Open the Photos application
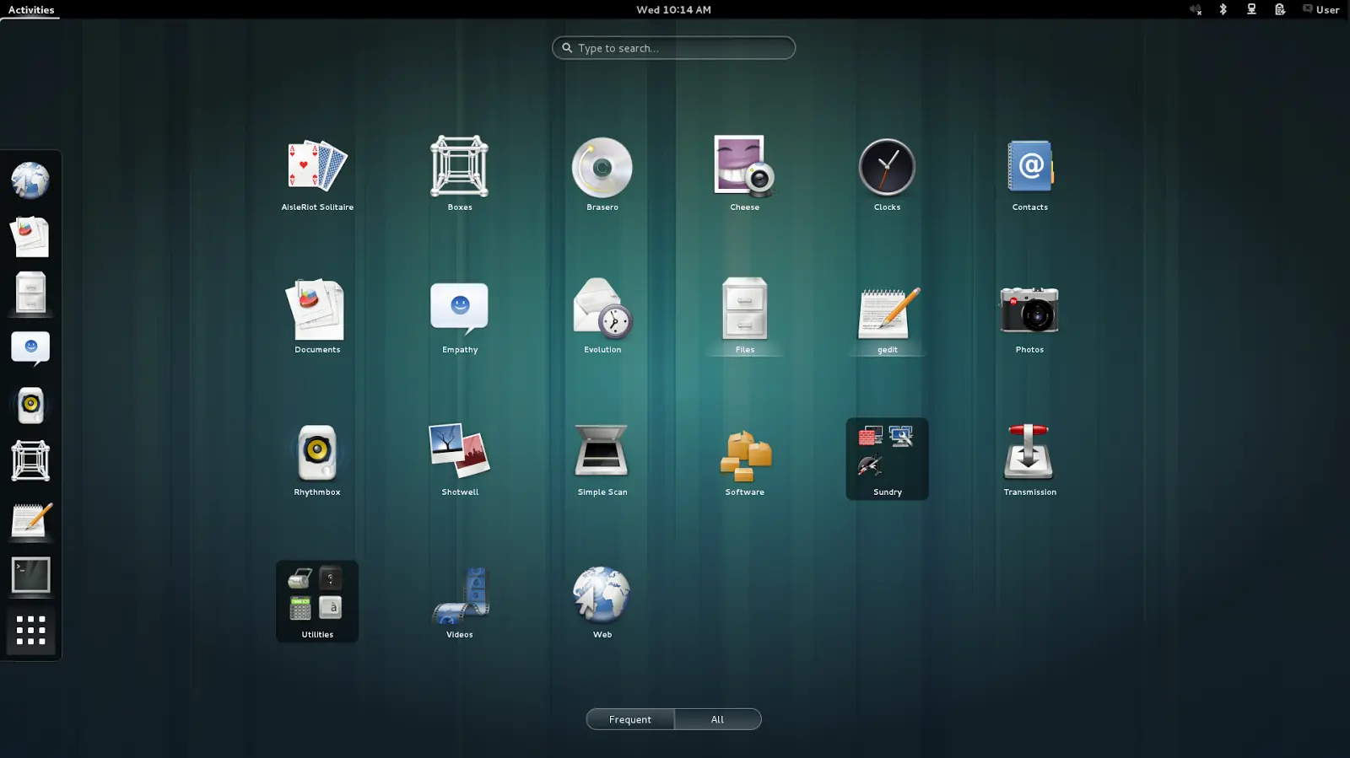This screenshot has width=1350, height=758. pyautogui.click(x=1029, y=317)
